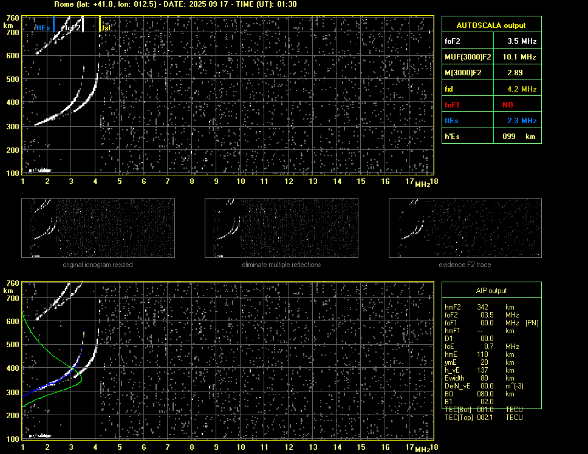Click the 'MHz' axis label under top ionogram

coord(423,184)
